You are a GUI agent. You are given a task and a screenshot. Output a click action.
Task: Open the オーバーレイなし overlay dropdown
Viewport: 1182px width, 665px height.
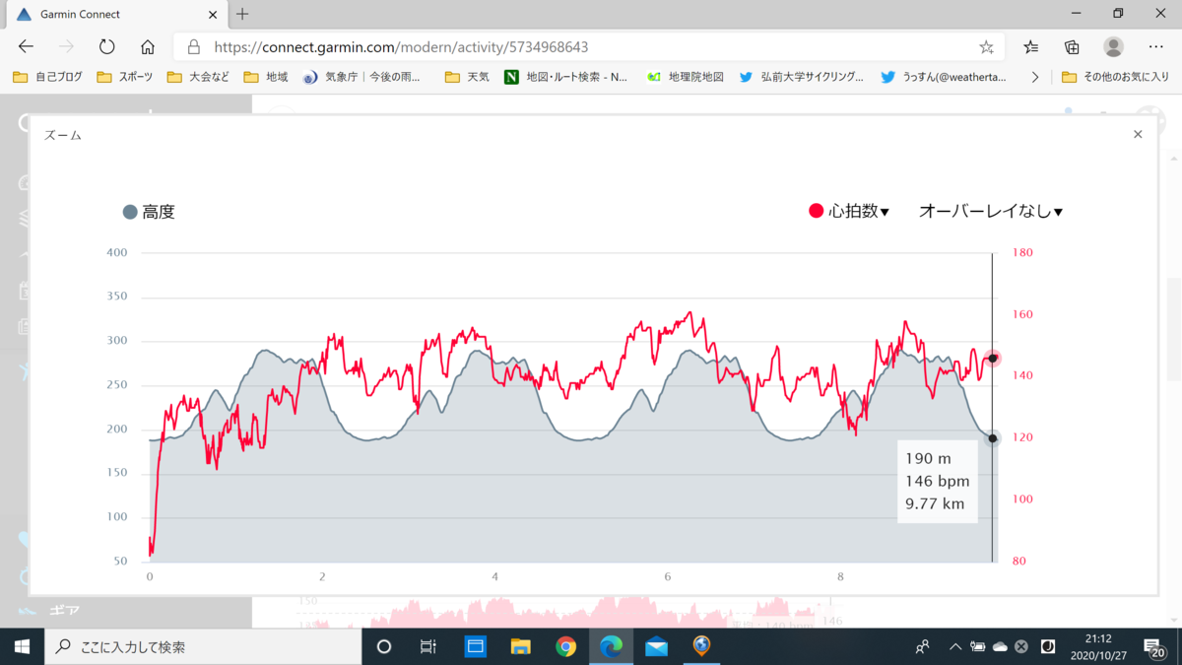tap(991, 211)
